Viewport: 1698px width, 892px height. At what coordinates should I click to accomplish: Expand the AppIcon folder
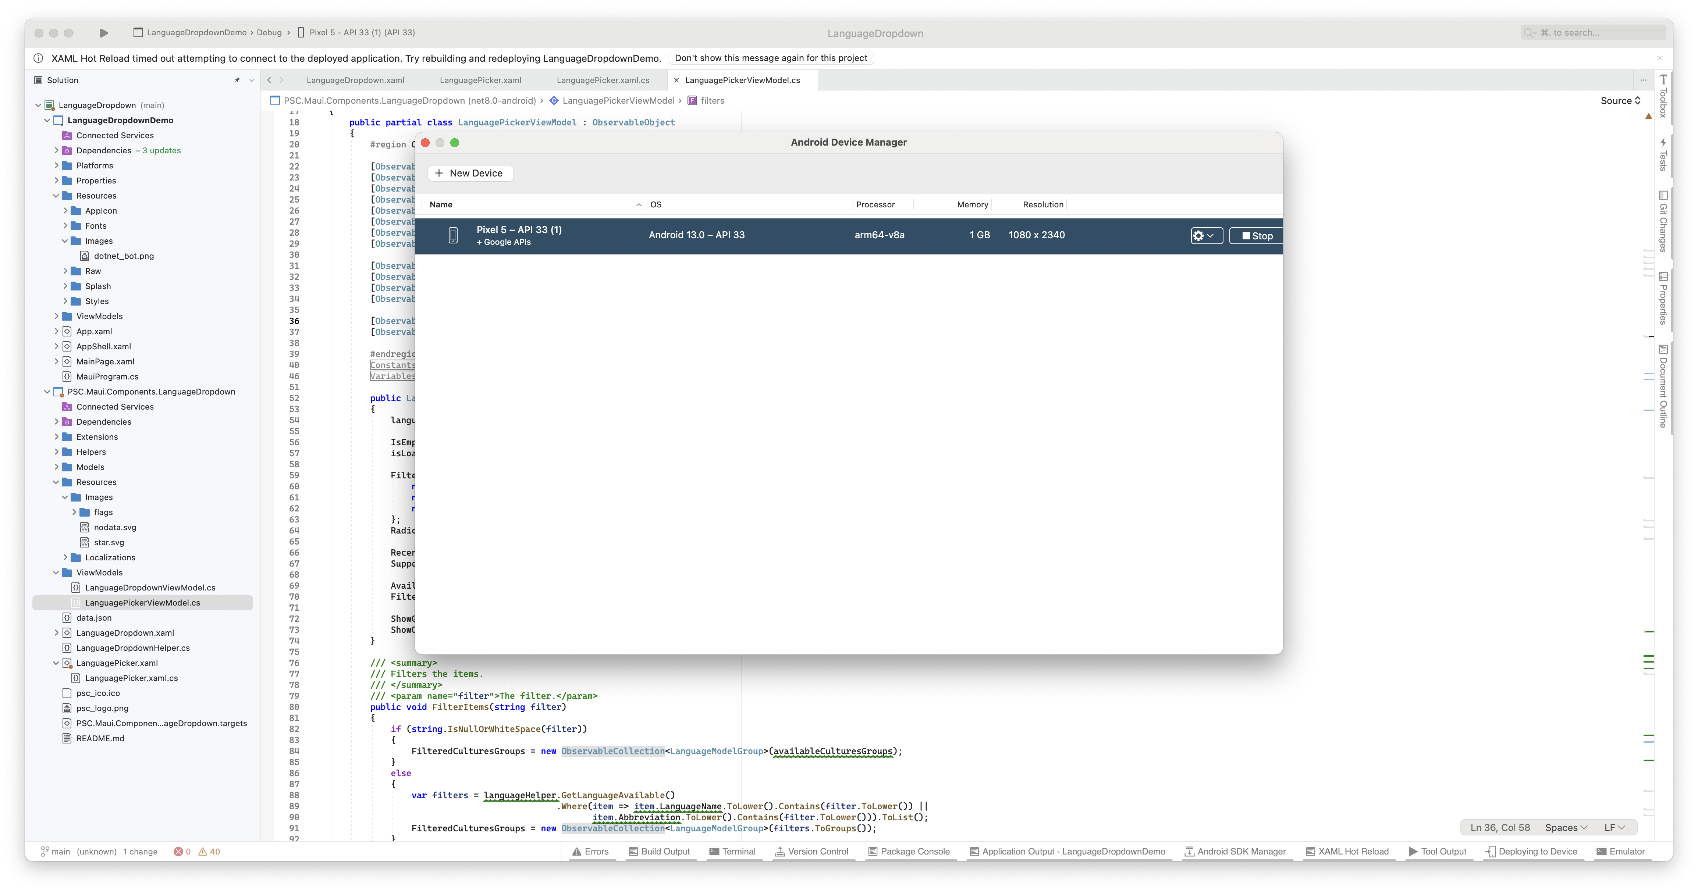(x=65, y=211)
